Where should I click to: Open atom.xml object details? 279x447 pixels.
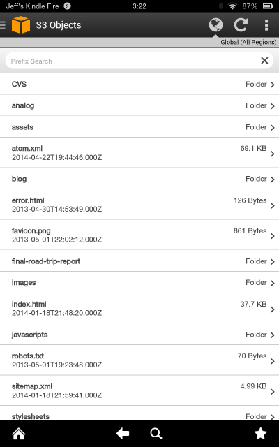(x=139, y=152)
